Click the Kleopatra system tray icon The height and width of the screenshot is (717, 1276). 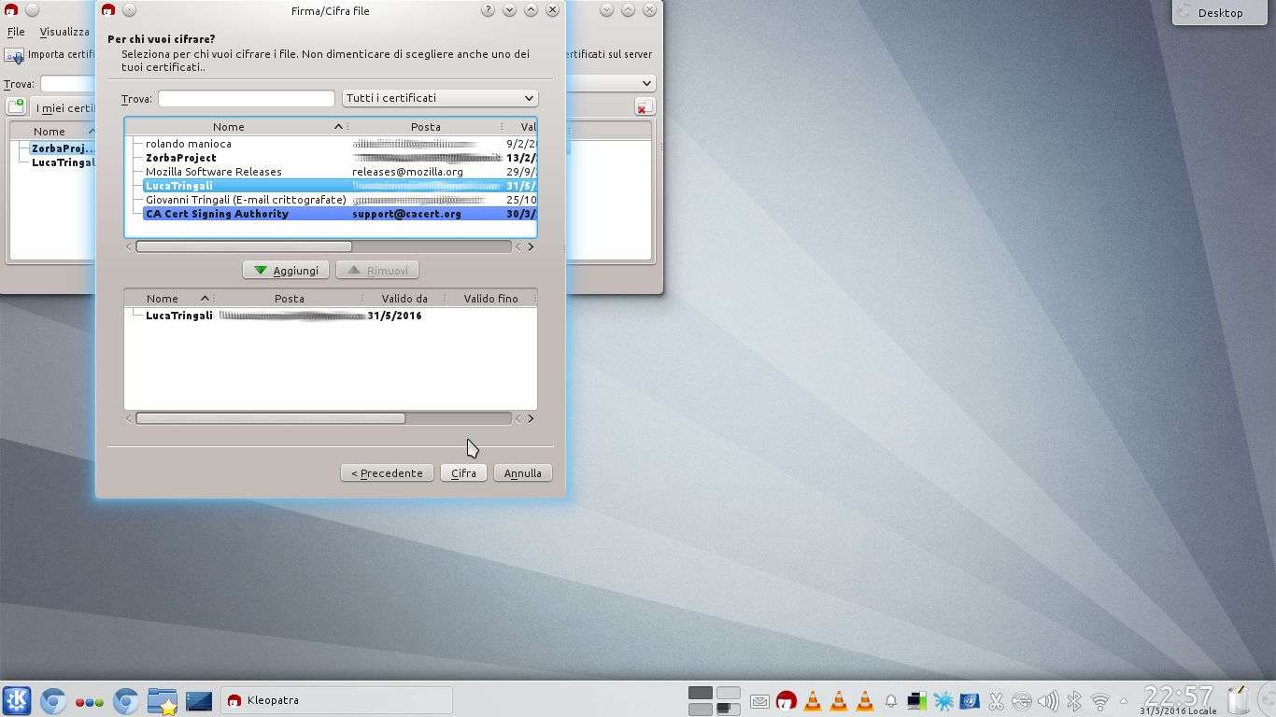(x=786, y=700)
